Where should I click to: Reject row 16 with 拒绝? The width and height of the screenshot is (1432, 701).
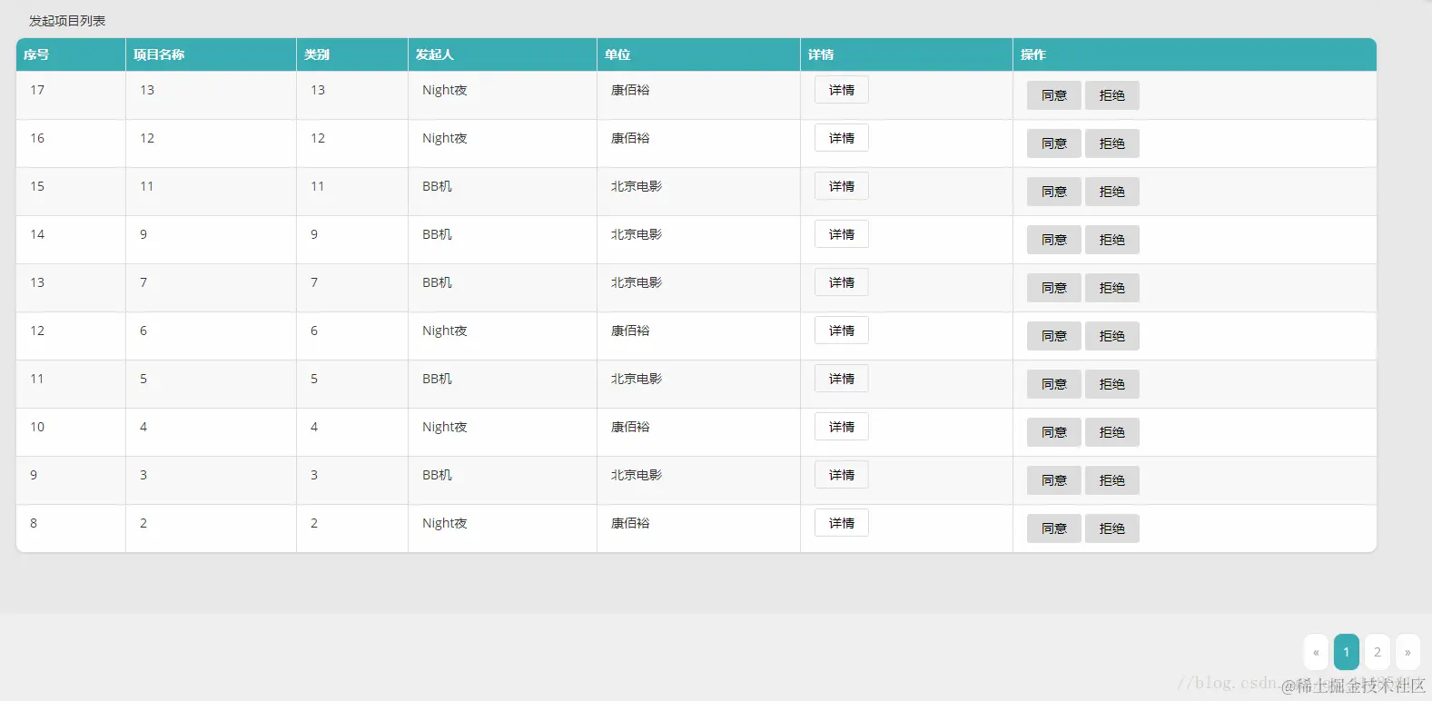[1111, 143]
